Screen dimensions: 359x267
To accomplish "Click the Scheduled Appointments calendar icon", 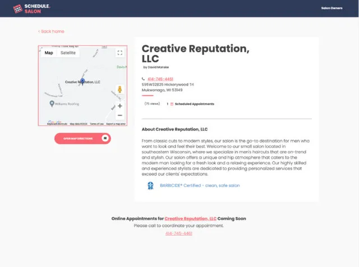I will click(x=172, y=104).
